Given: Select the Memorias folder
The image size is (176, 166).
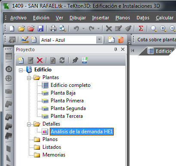Looking at the screenshot, I should [x=54, y=155].
